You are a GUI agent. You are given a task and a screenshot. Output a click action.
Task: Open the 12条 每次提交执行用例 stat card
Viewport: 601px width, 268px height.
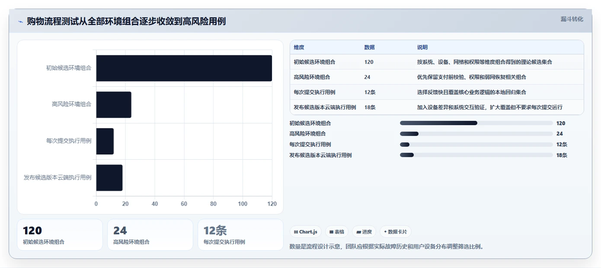tap(240, 235)
